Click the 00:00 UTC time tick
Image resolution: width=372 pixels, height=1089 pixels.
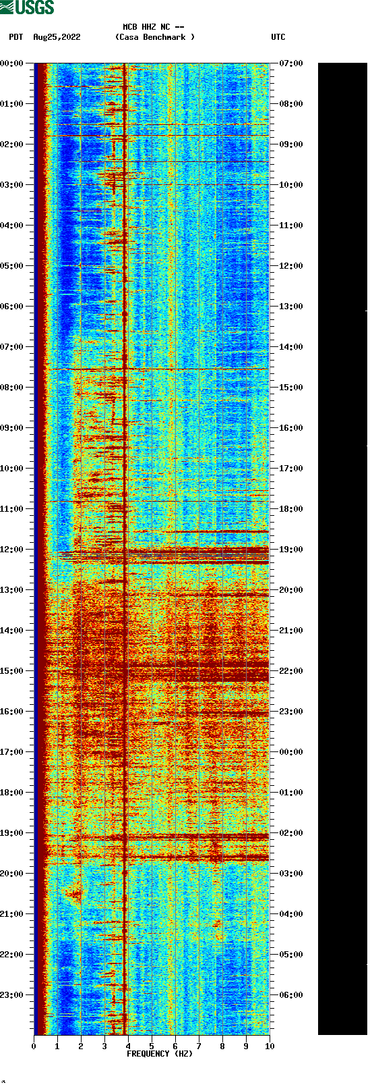click(291, 752)
